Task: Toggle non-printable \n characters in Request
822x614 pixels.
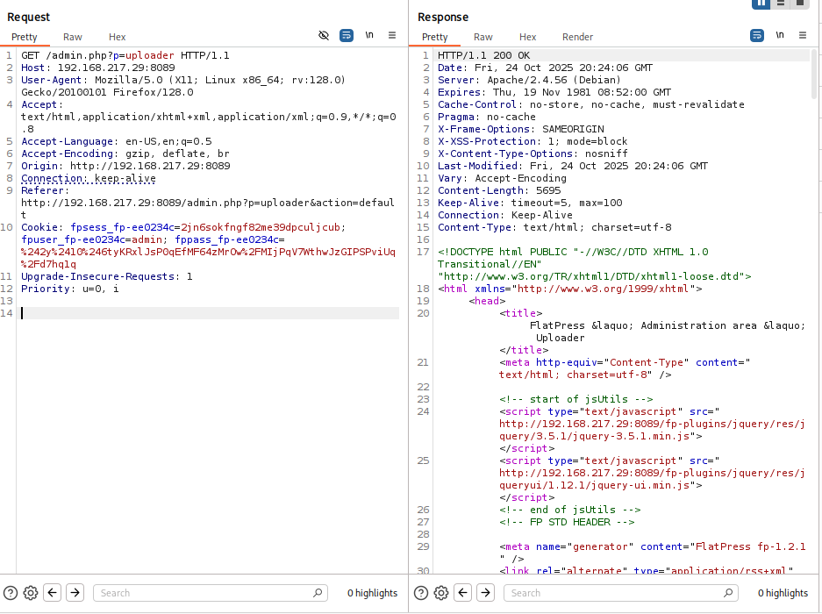Action: click(x=369, y=36)
